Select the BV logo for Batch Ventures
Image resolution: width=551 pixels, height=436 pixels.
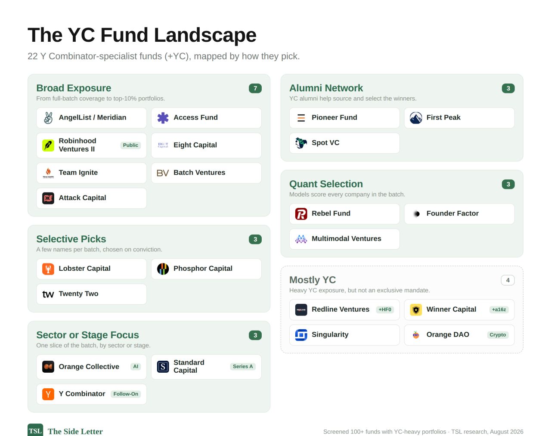coord(163,173)
